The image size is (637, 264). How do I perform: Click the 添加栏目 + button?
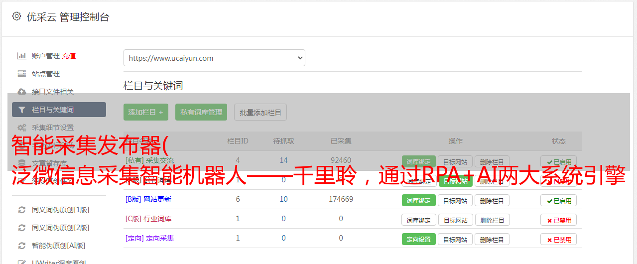pyautogui.click(x=146, y=112)
